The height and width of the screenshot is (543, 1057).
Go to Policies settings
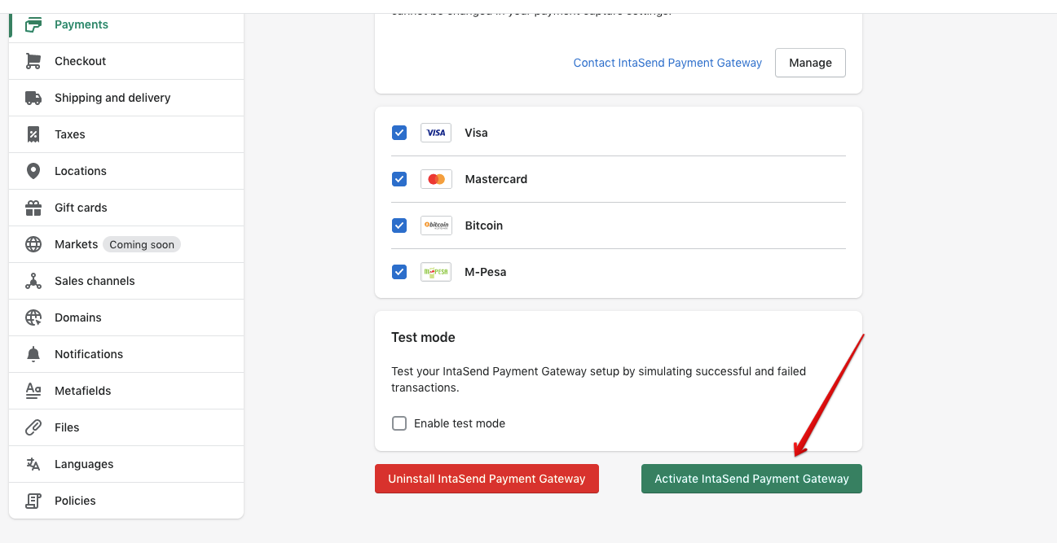[x=126, y=501]
